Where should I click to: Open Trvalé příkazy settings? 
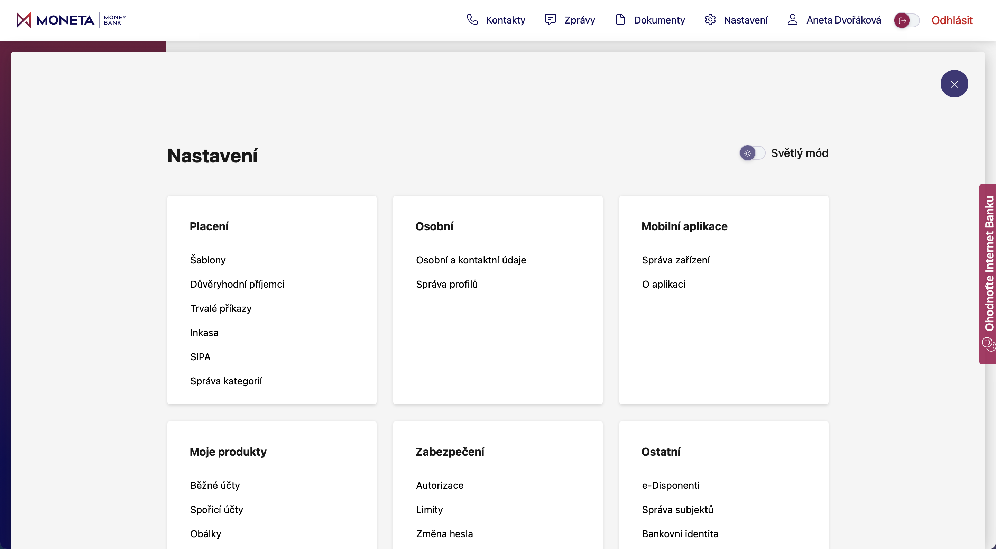pos(221,308)
